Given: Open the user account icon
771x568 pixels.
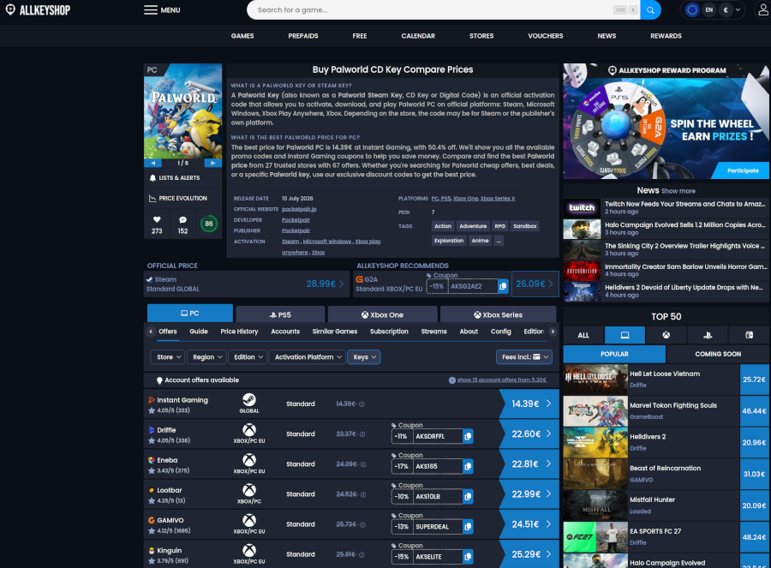Looking at the screenshot, I should pyautogui.click(x=762, y=9).
